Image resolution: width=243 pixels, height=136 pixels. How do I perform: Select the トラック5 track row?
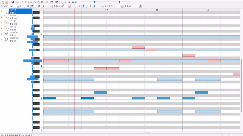(x=21, y=23)
